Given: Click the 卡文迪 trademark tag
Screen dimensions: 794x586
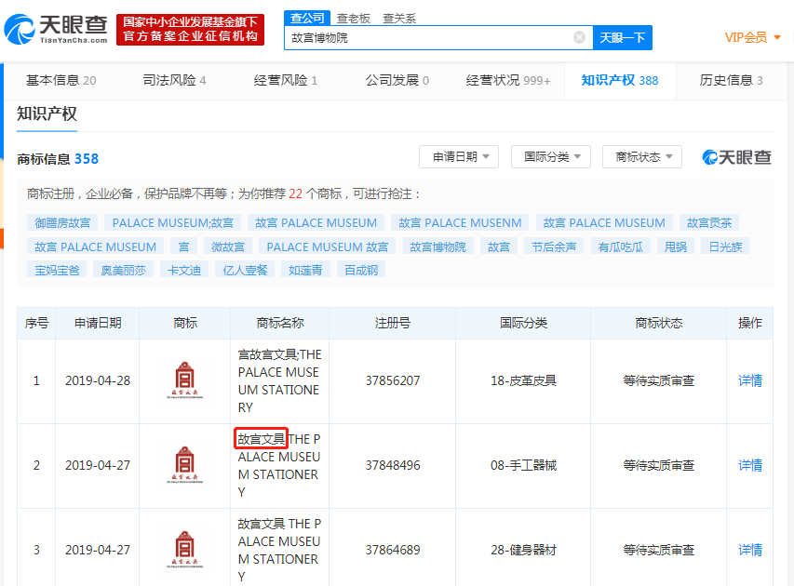Looking at the screenshot, I should 183,271.
